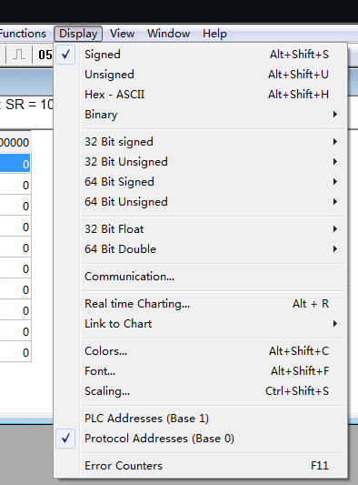Toggle Protocol Addresses (Base 0)
Viewport: 358px width, 485px height.
point(201,439)
